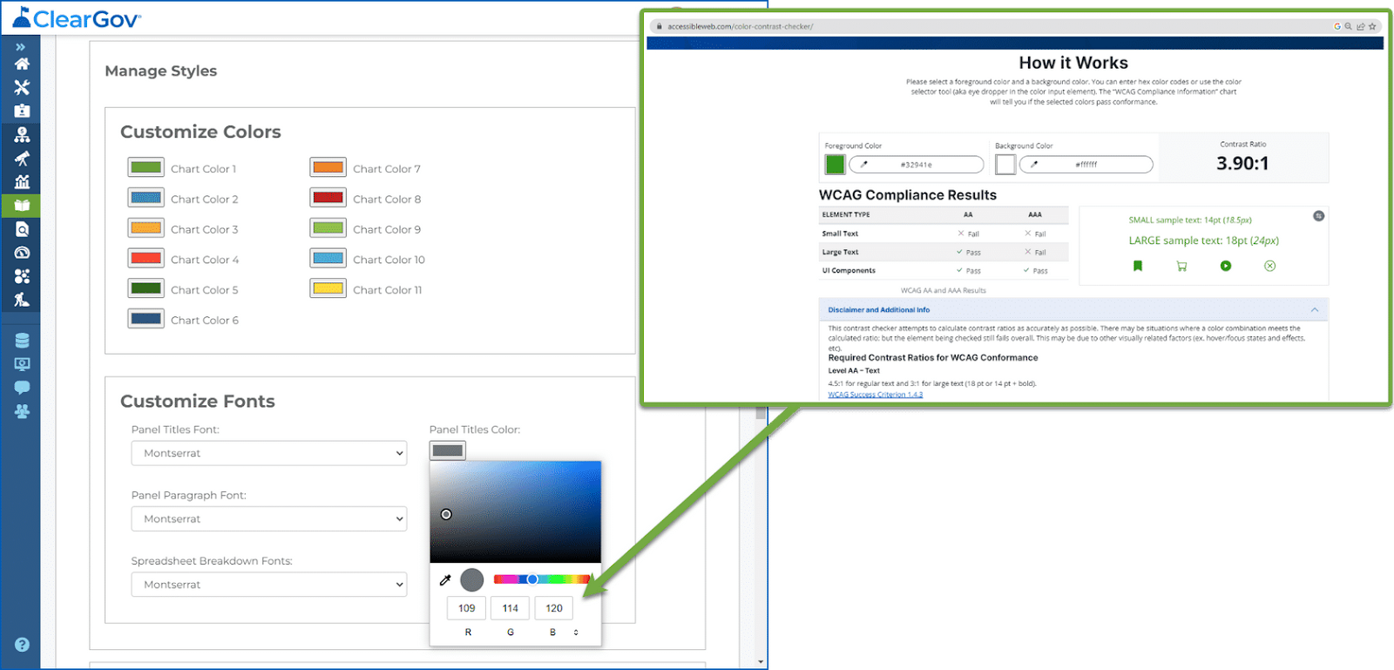Click the green foreground color swatch
This screenshot has width=1394, height=670.
click(x=835, y=164)
